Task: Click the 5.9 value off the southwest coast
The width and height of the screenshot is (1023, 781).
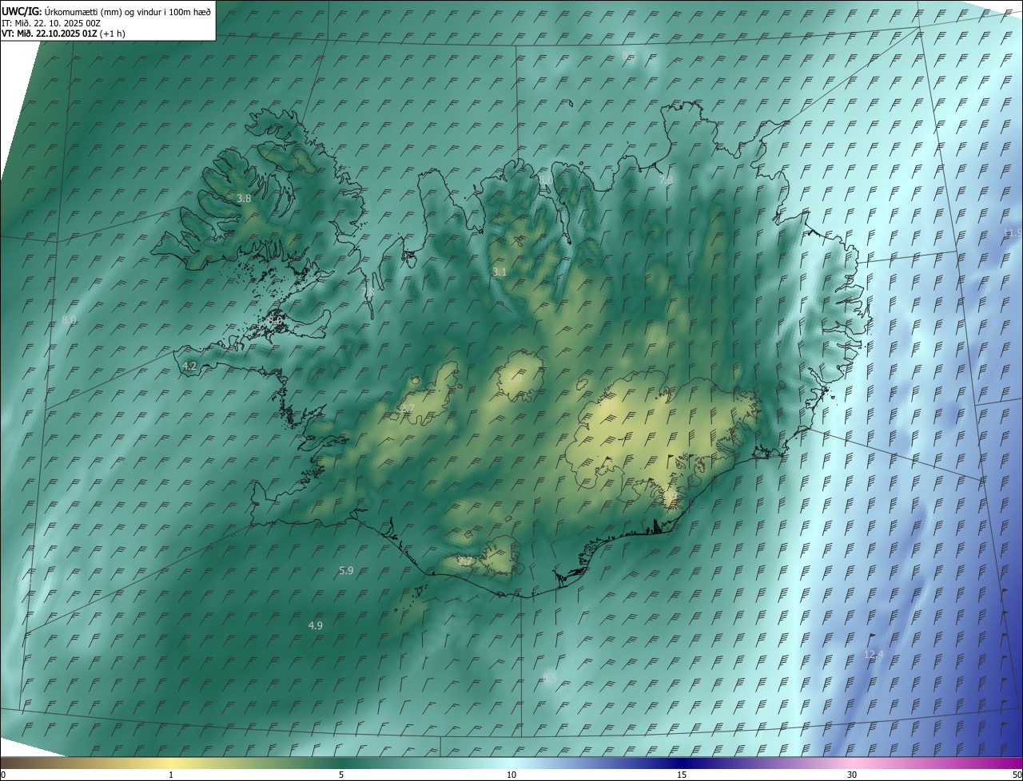Action: pos(346,570)
